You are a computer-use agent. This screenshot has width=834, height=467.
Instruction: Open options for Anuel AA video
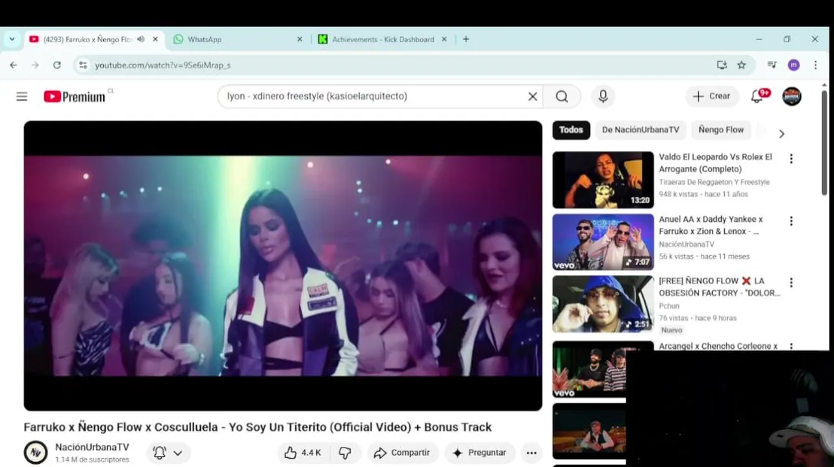point(791,221)
